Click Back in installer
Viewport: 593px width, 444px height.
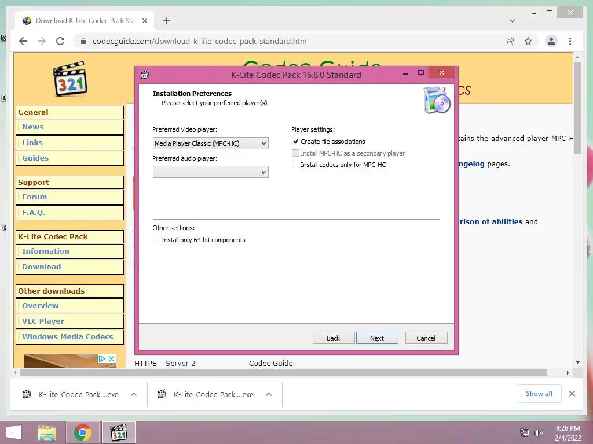pyautogui.click(x=333, y=338)
